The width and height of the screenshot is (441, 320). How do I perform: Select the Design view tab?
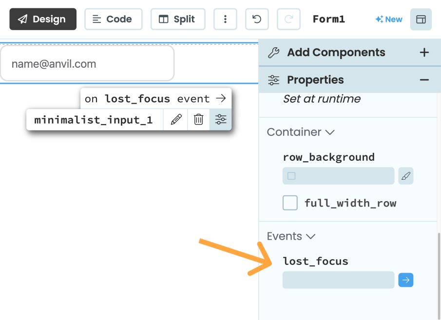pyautogui.click(x=43, y=19)
